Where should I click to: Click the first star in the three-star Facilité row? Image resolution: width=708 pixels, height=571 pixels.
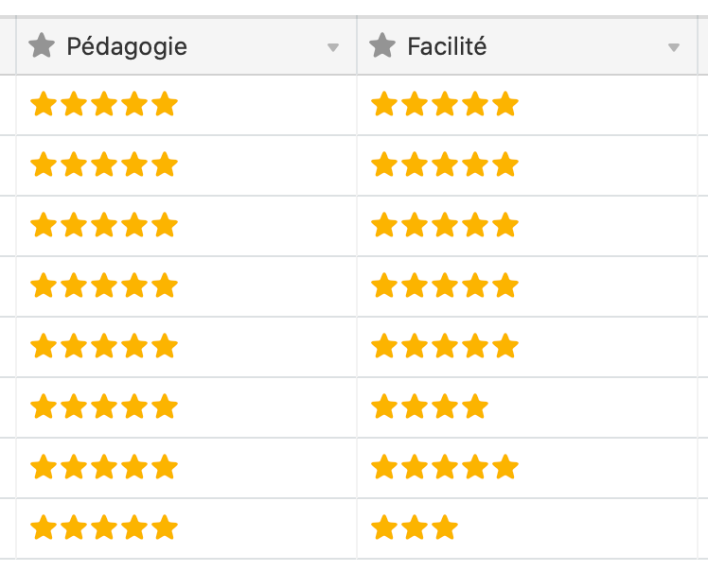coord(383,528)
